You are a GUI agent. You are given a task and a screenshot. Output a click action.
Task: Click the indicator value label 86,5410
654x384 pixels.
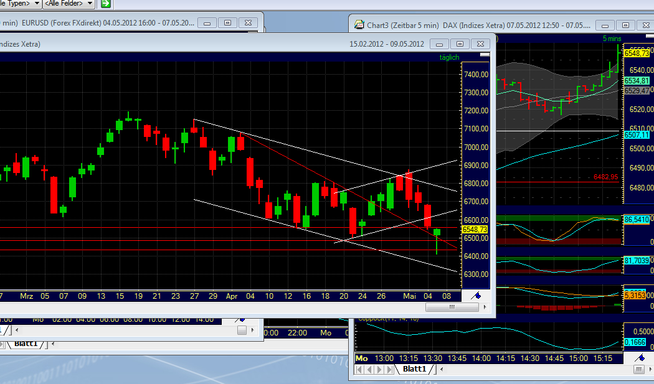(638, 219)
